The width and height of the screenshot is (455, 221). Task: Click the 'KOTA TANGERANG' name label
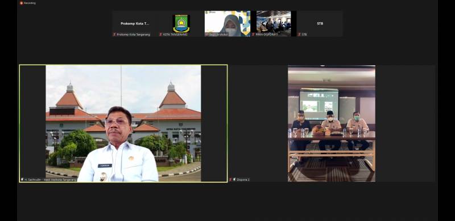[x=175, y=35]
